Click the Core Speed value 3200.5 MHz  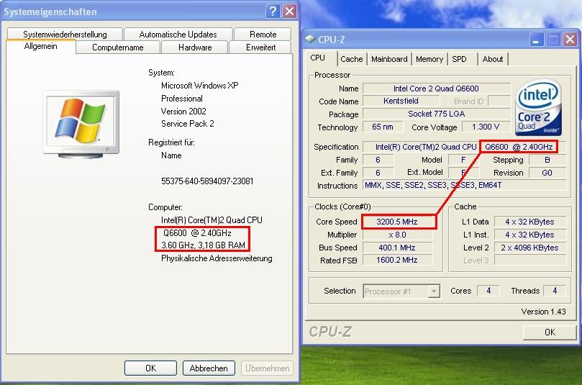397,222
